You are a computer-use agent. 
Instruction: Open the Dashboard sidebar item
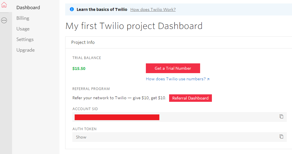[x=28, y=7]
